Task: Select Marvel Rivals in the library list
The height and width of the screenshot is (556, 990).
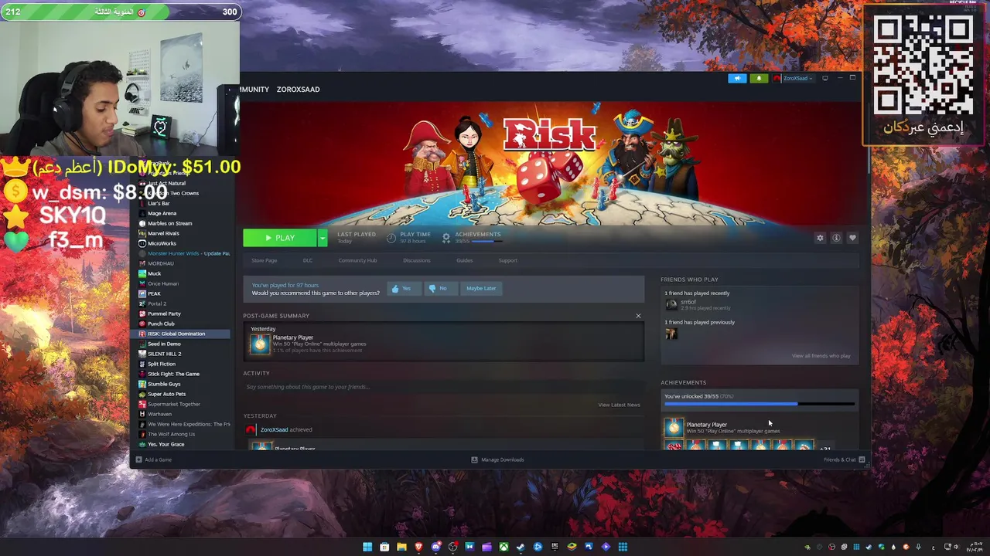Action: [163, 233]
